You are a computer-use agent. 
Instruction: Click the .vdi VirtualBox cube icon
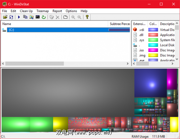135,30
